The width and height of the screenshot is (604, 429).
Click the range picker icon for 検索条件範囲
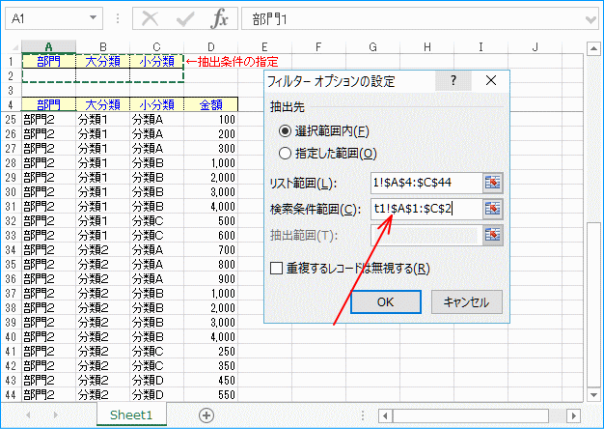coord(494,208)
